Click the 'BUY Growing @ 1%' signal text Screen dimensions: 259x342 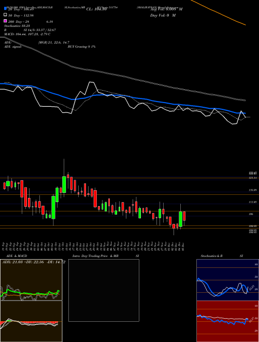[81, 47]
